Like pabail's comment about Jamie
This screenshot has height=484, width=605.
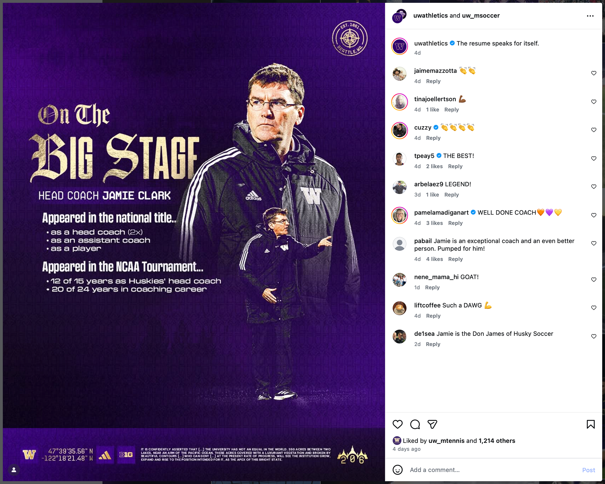tap(594, 243)
